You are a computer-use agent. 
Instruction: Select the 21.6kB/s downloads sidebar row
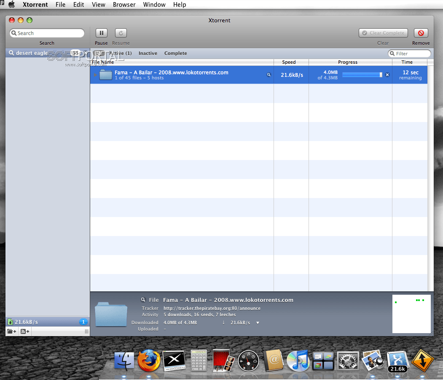coord(48,322)
